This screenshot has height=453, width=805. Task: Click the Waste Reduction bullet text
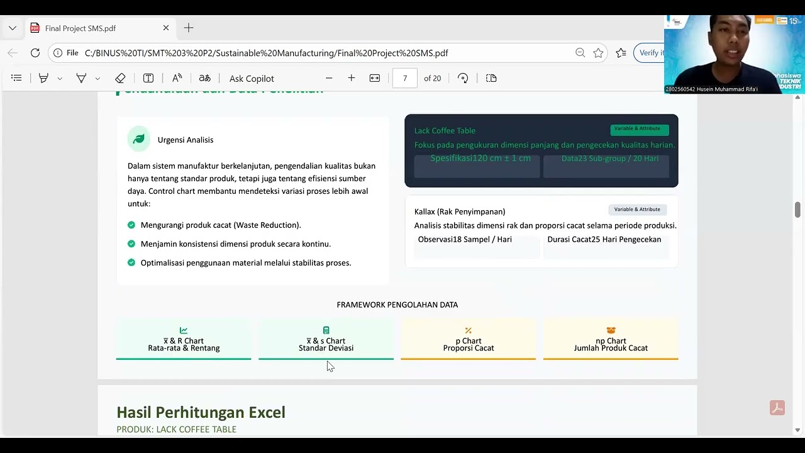click(x=221, y=225)
